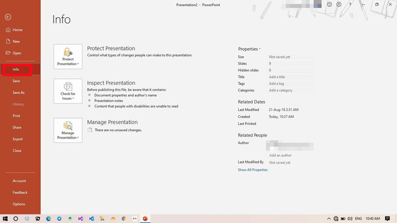The image size is (397, 223).
Task: Click the network globe tray icon
Action: pyautogui.click(x=336, y=218)
